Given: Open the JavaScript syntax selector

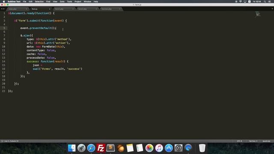Looking at the screenshot, I should tap(266, 141).
